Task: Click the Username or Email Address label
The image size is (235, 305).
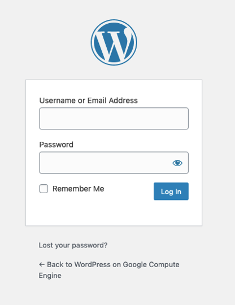Action: pyautogui.click(x=89, y=101)
